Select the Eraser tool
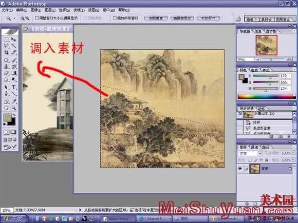Image resolution: width=298 pixels, height=223 pixels. pyautogui.click(x=6, y=73)
